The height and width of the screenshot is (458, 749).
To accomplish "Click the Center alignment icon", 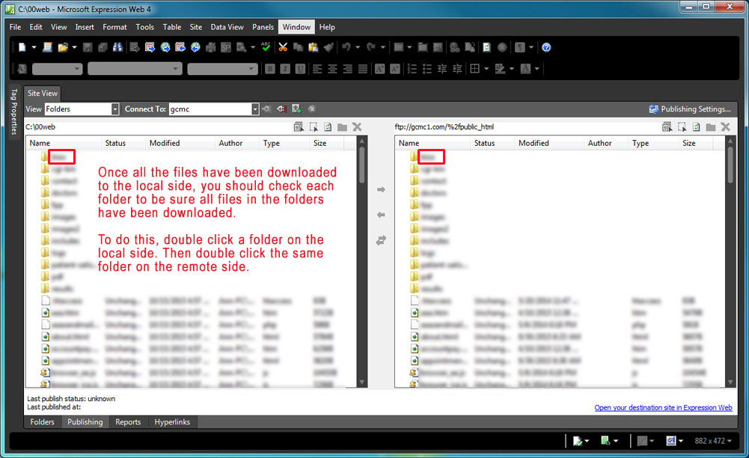I will point(332,69).
